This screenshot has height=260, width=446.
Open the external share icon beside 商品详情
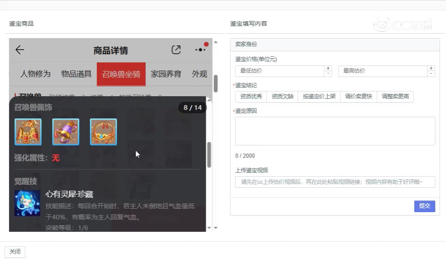pos(176,49)
